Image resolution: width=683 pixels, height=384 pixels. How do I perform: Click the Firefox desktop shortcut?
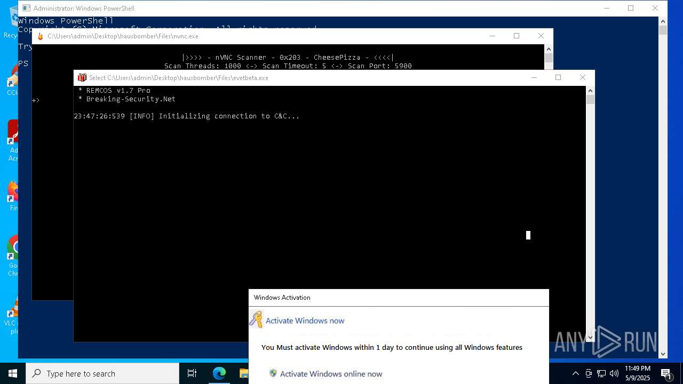tap(13, 196)
